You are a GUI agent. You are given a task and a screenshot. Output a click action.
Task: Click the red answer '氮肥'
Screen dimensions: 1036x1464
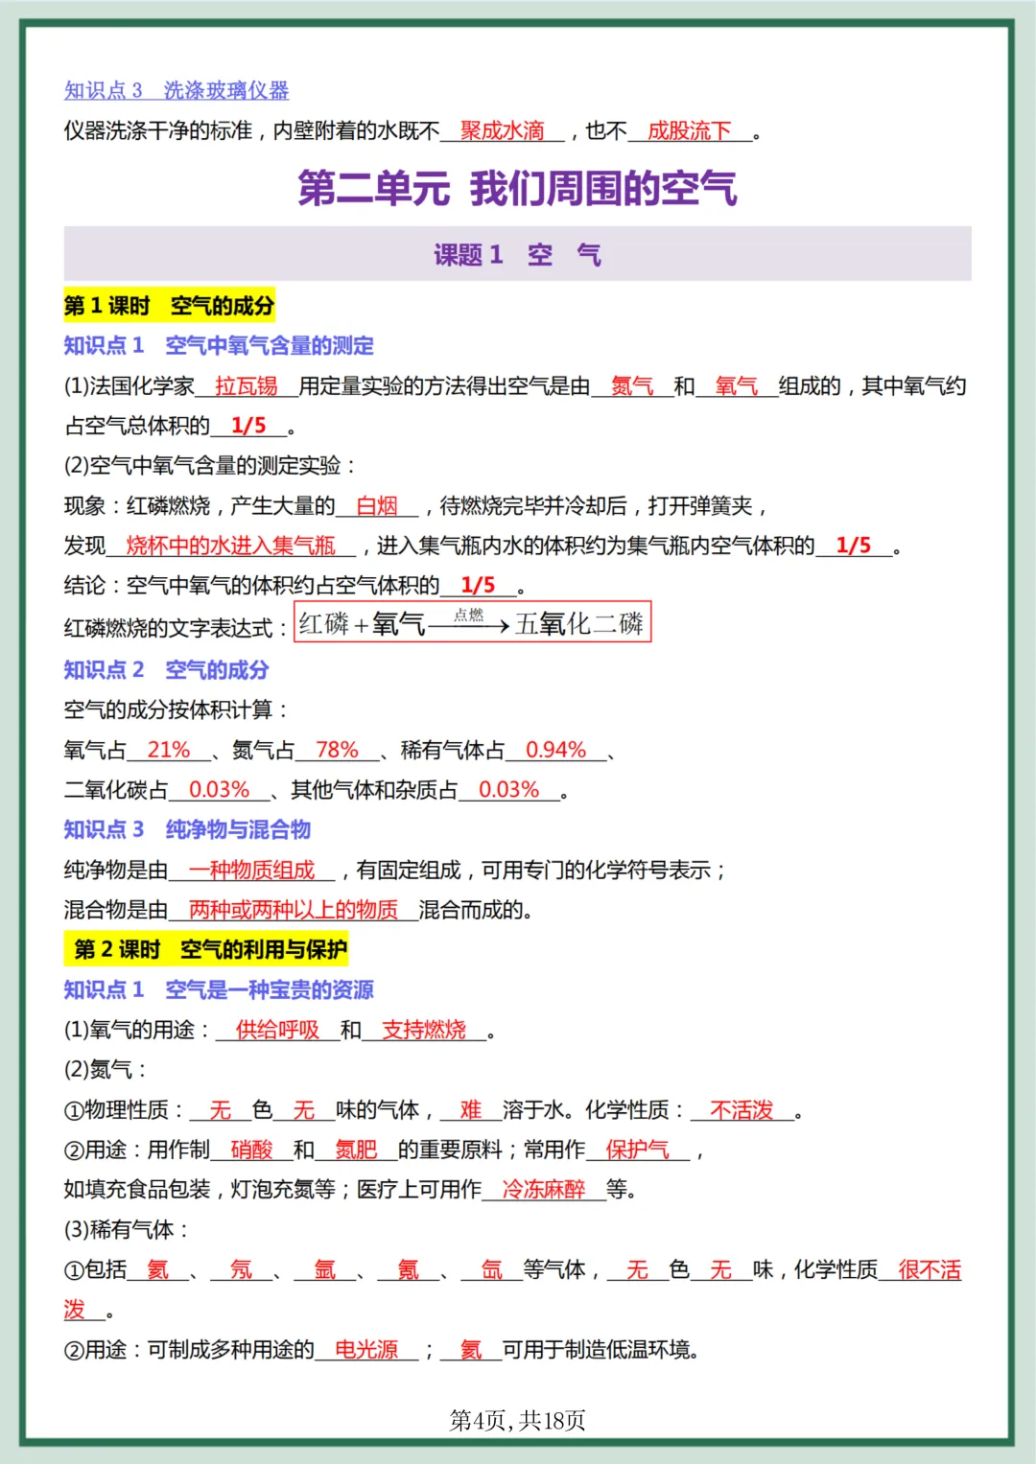[356, 1150]
